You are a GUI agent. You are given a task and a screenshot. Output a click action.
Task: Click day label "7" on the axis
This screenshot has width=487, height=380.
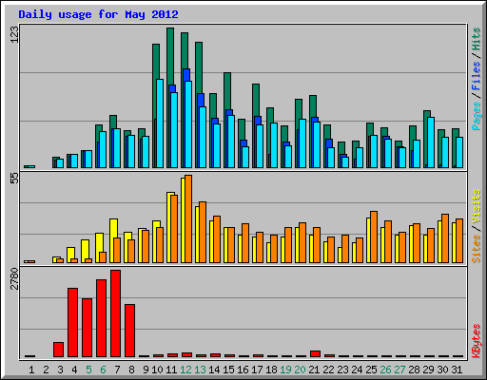[x=117, y=370]
